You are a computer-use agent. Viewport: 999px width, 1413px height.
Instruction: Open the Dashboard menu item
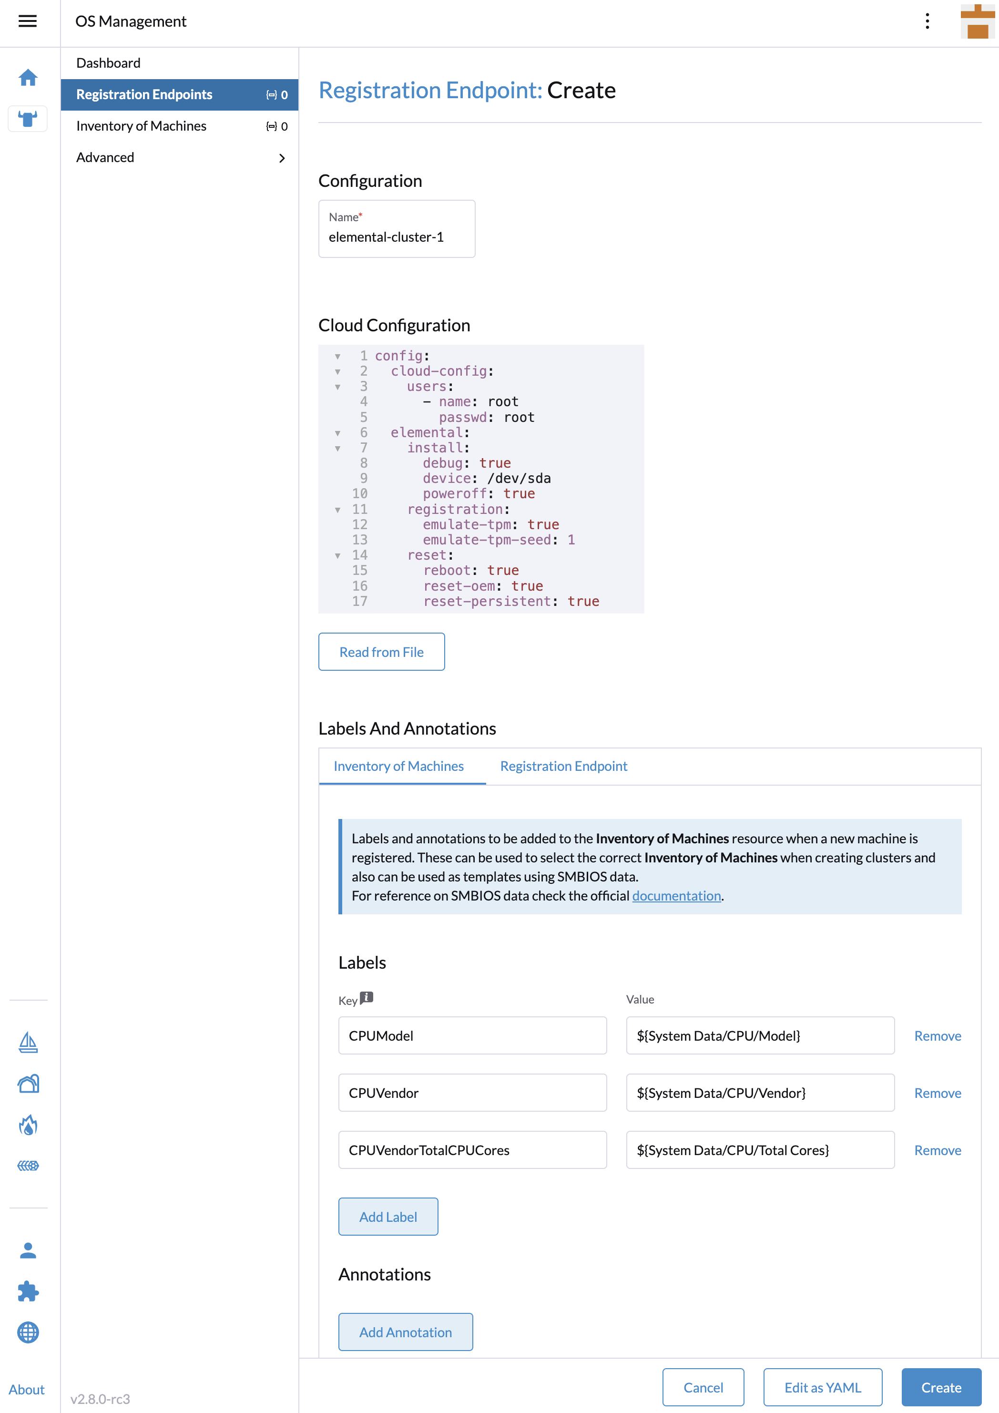(x=180, y=63)
